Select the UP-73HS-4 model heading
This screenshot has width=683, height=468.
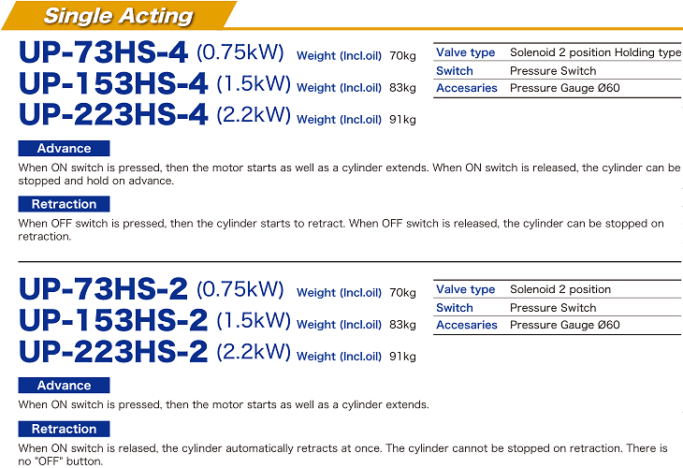[103, 51]
